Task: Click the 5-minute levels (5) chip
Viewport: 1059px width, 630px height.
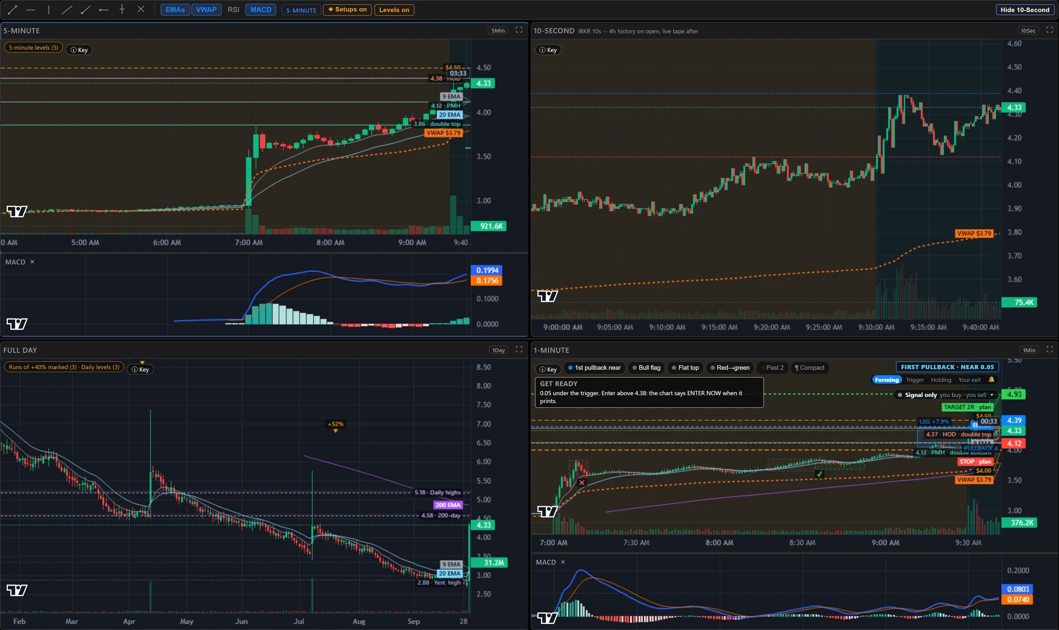Action: tap(34, 48)
